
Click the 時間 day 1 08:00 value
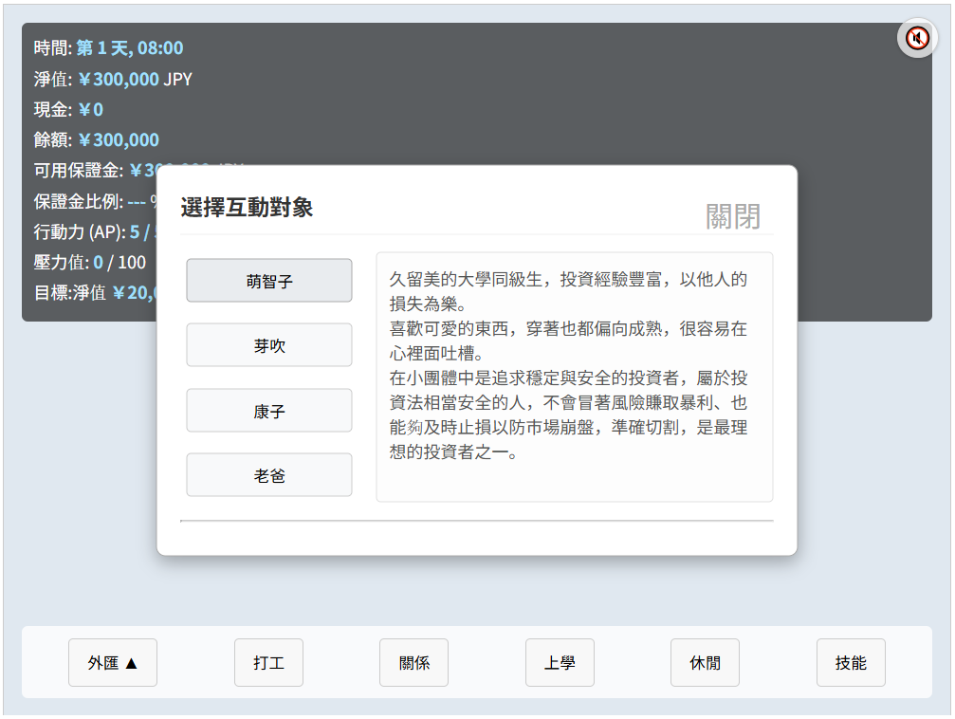tap(130, 47)
